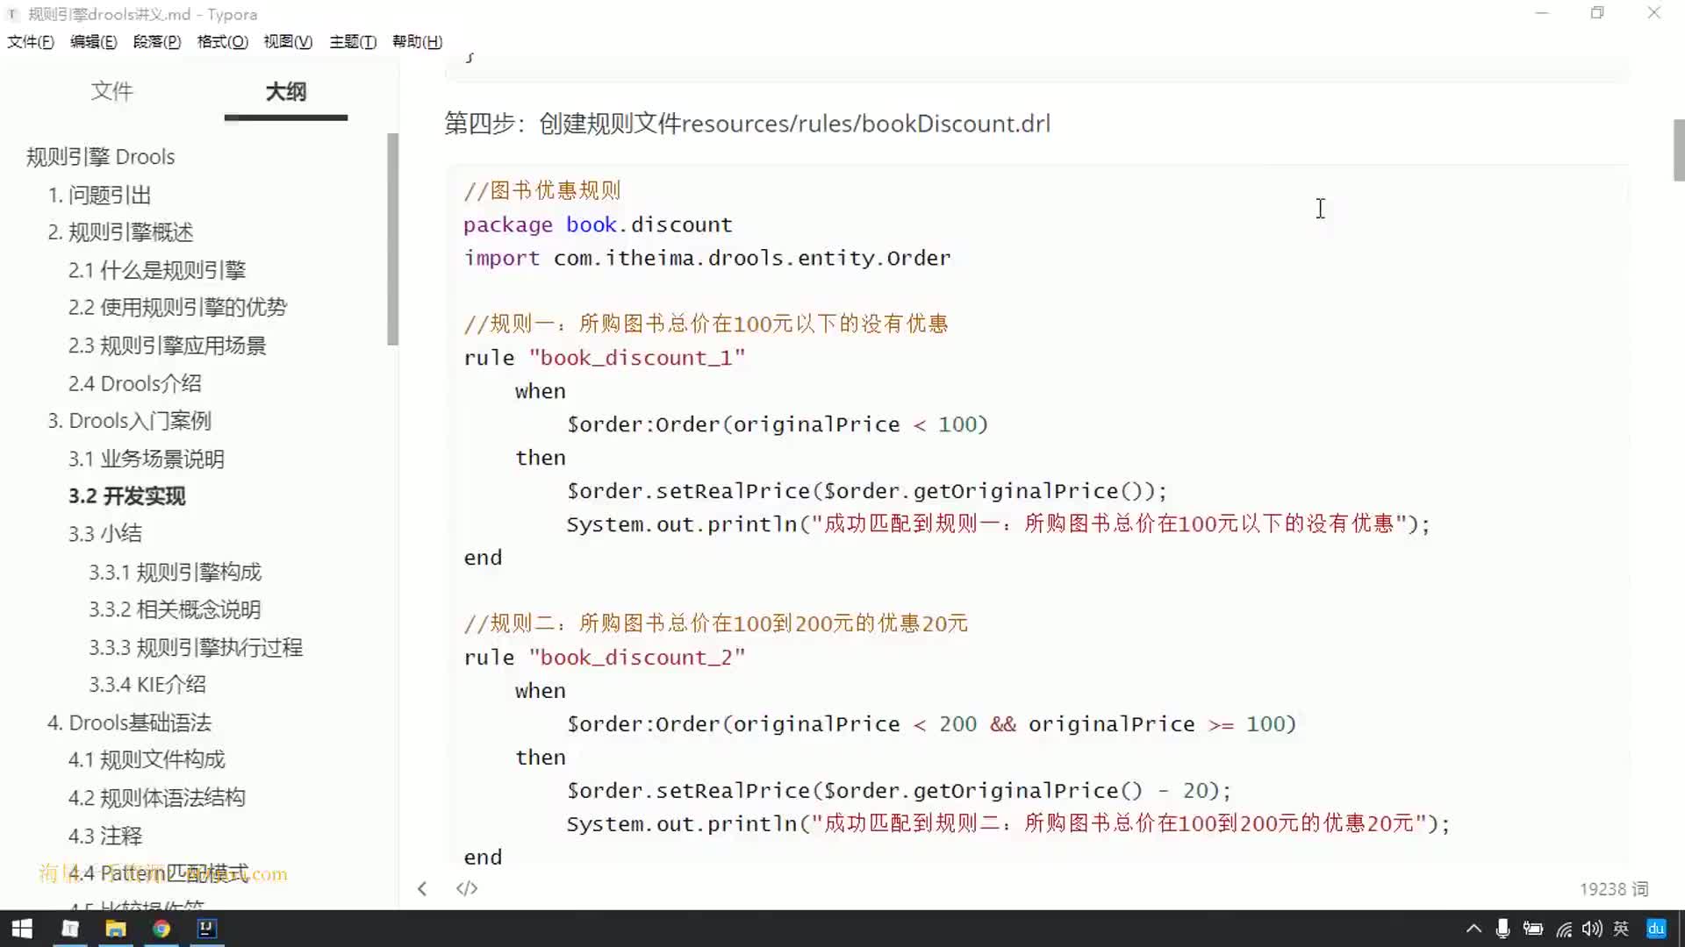Open the volume tray icon
The image size is (1685, 947).
(x=1592, y=929)
